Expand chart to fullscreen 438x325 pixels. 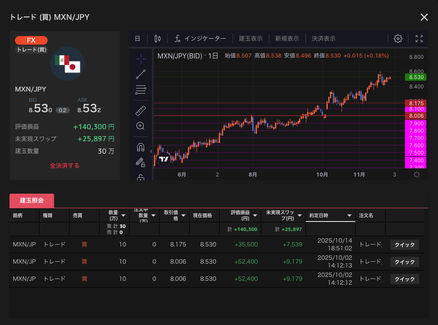(x=419, y=39)
